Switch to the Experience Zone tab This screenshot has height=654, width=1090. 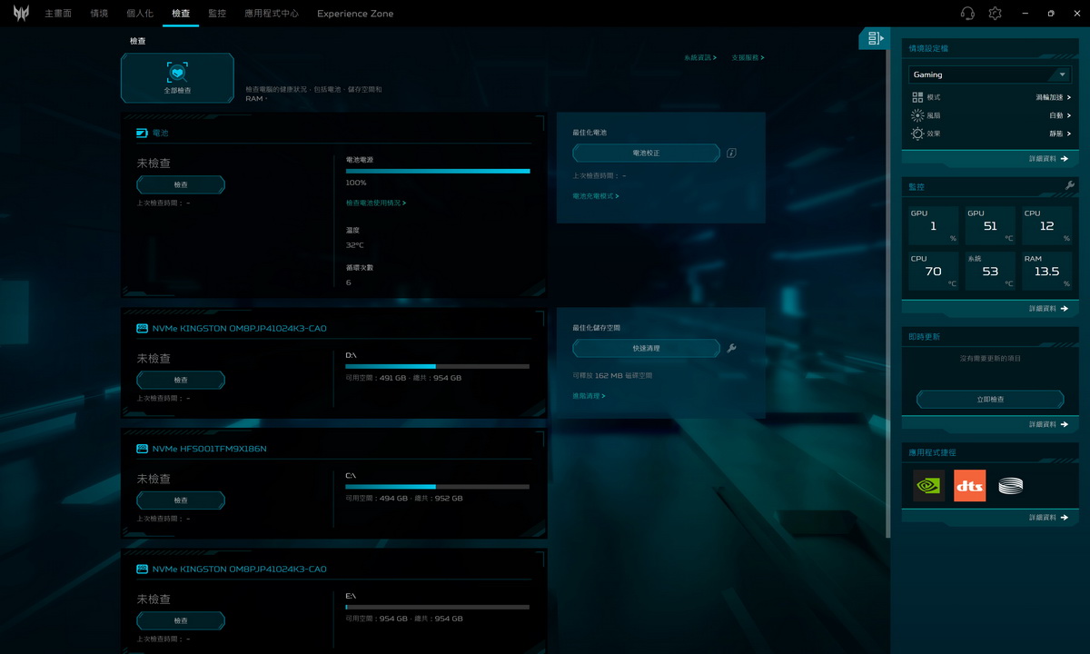355,14
